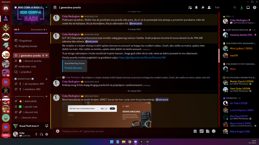Open member Nikce Angel | 1416
The height and width of the screenshot is (145, 259).
[240, 132]
